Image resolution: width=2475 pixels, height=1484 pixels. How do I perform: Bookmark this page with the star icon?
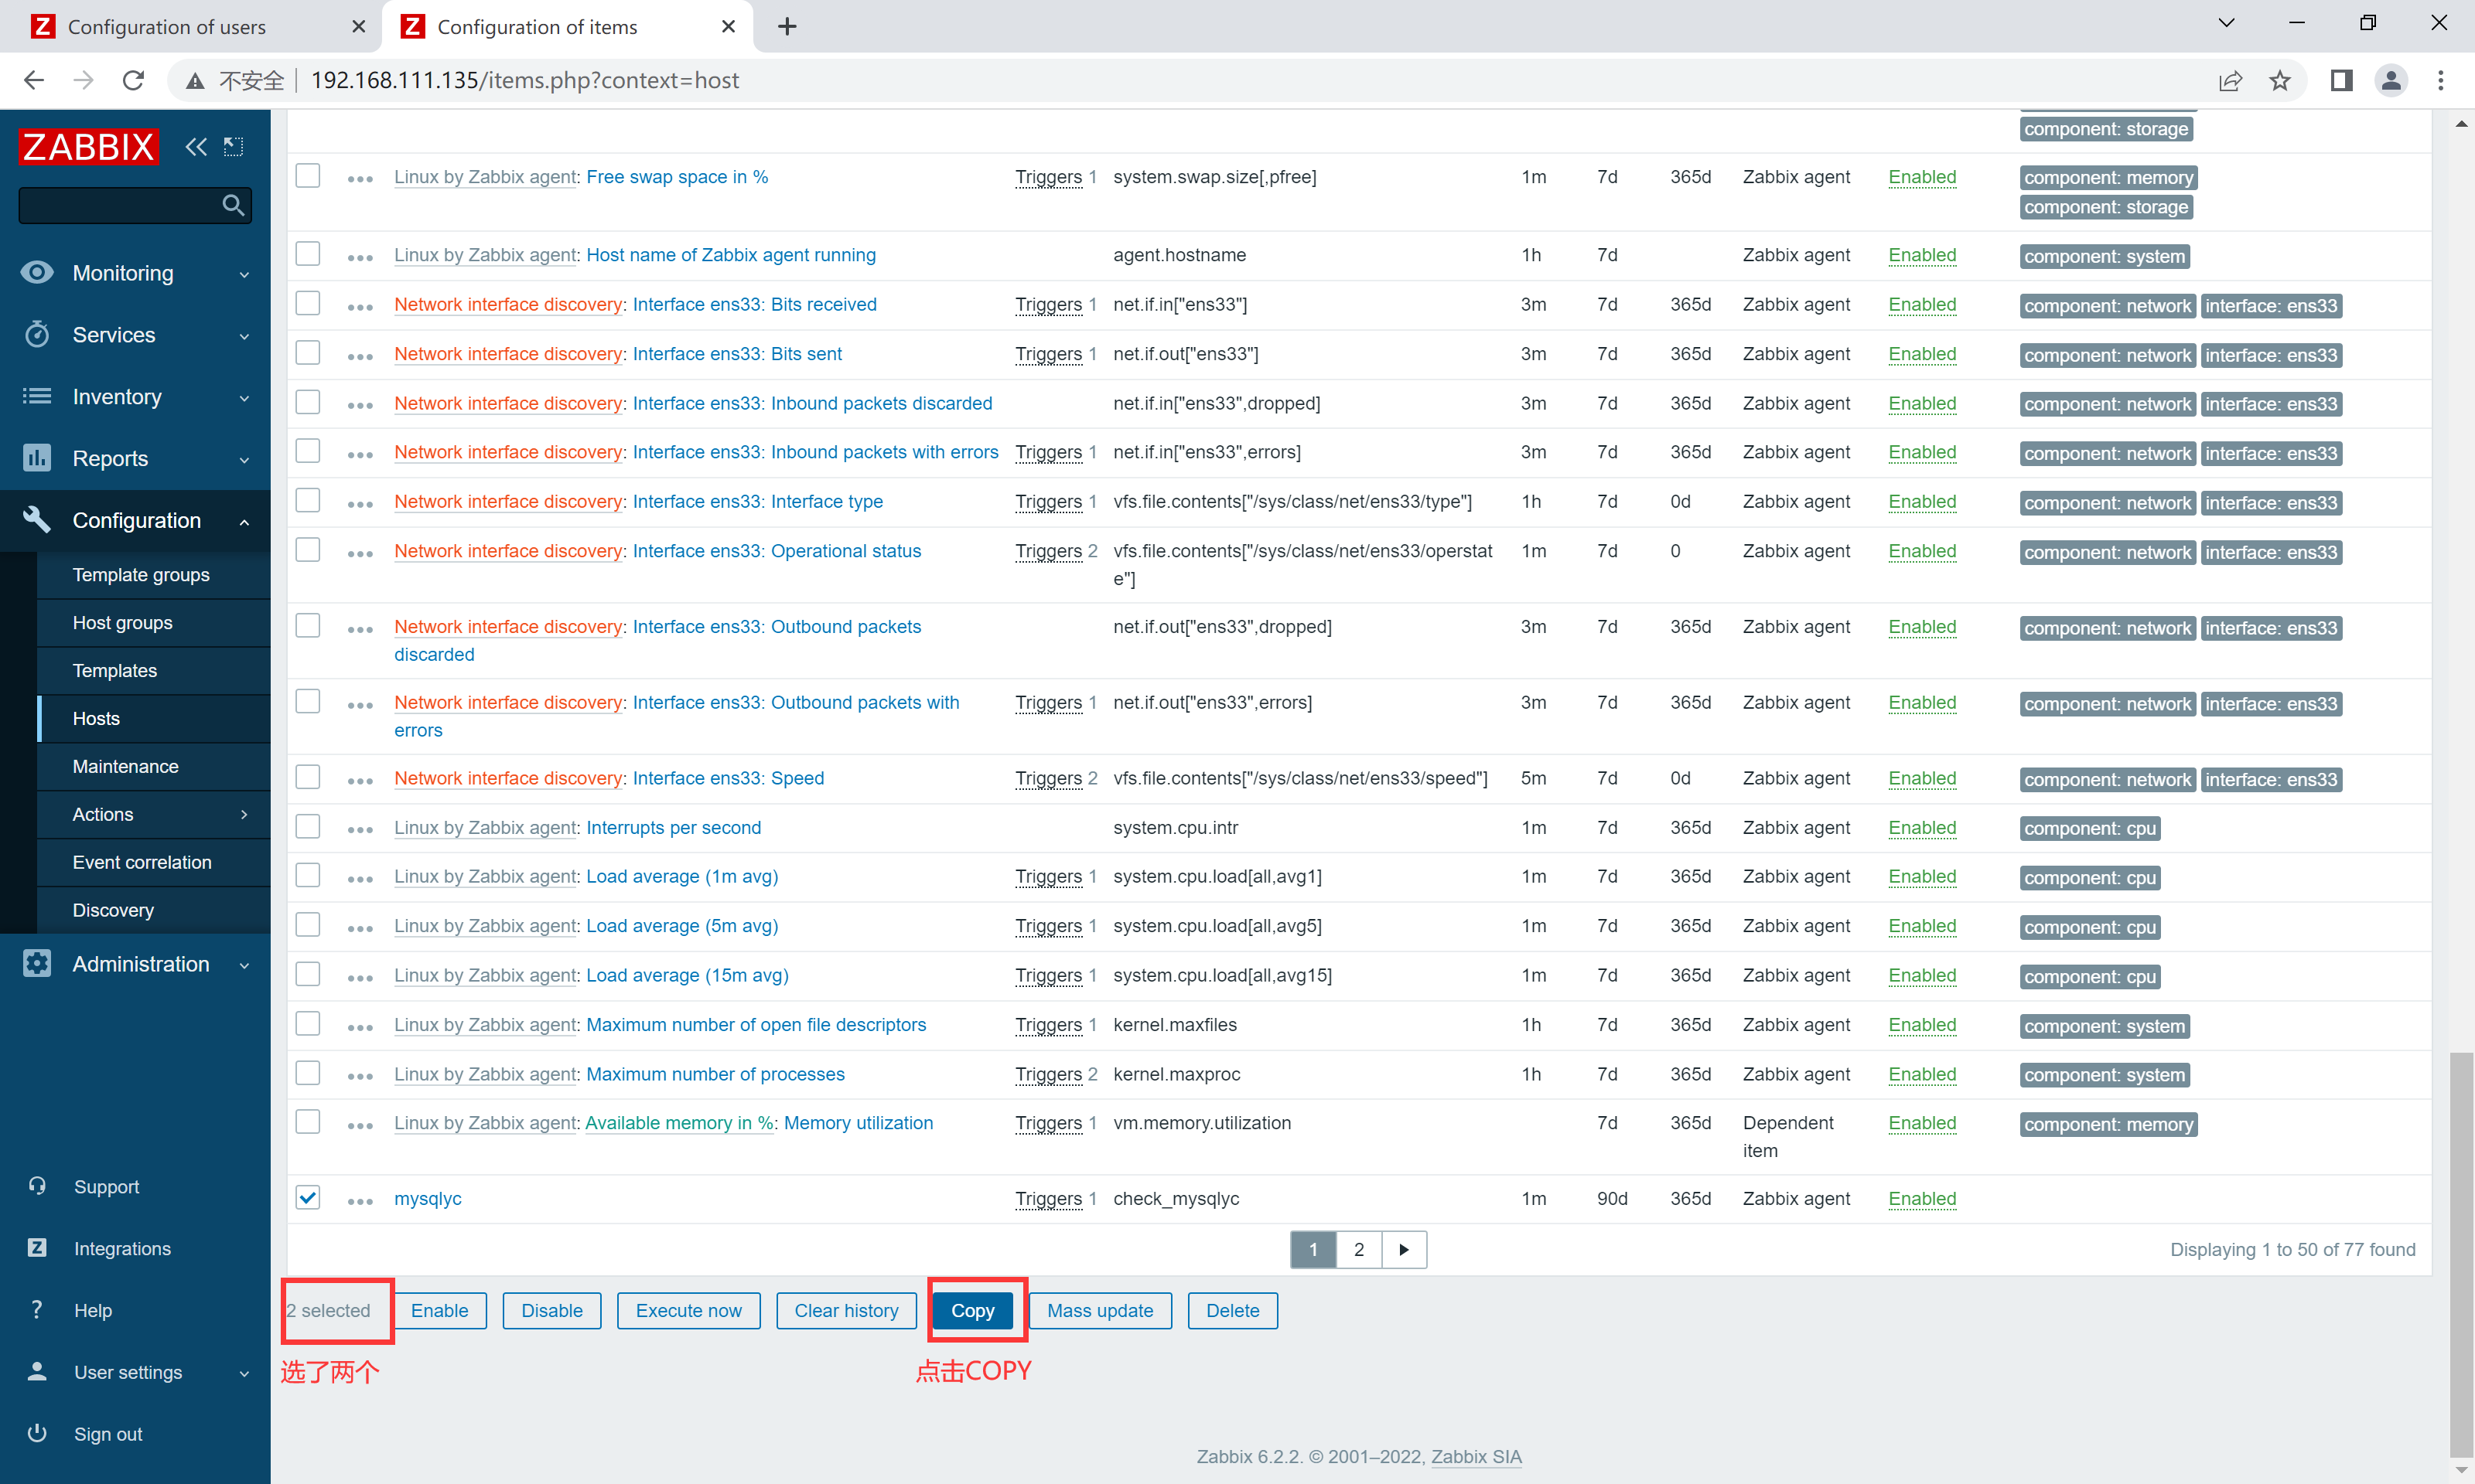[2280, 80]
